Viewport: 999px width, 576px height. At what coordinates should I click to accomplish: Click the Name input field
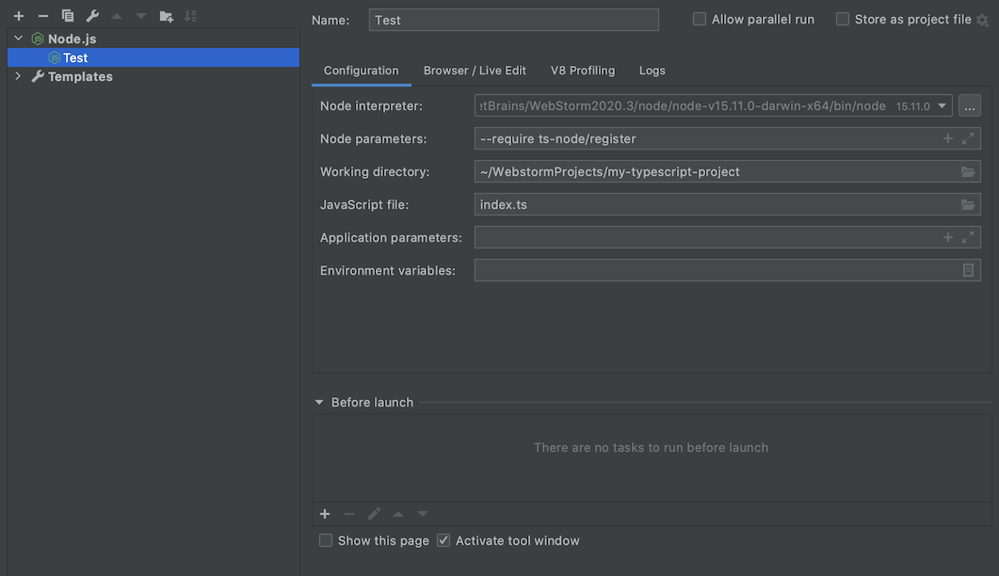[513, 20]
